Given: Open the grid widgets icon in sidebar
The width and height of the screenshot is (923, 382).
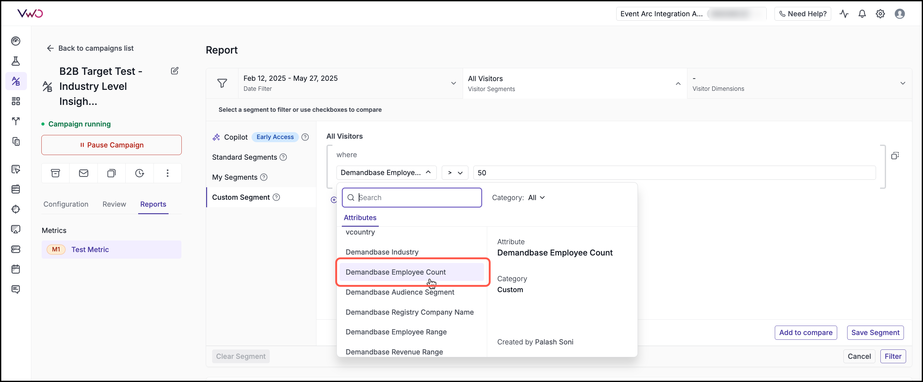Looking at the screenshot, I should 16,101.
